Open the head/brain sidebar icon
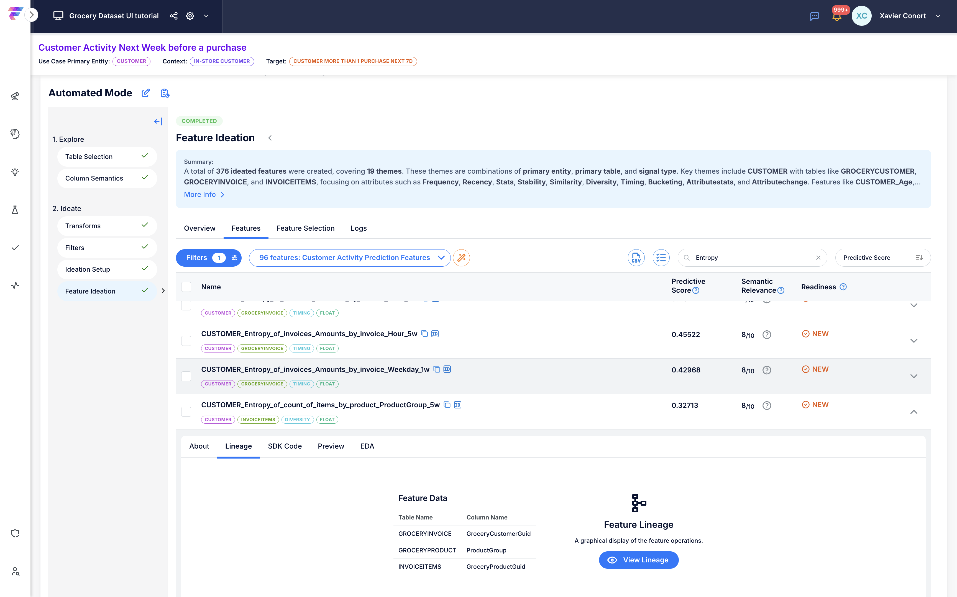The height and width of the screenshot is (597, 957). (x=15, y=134)
